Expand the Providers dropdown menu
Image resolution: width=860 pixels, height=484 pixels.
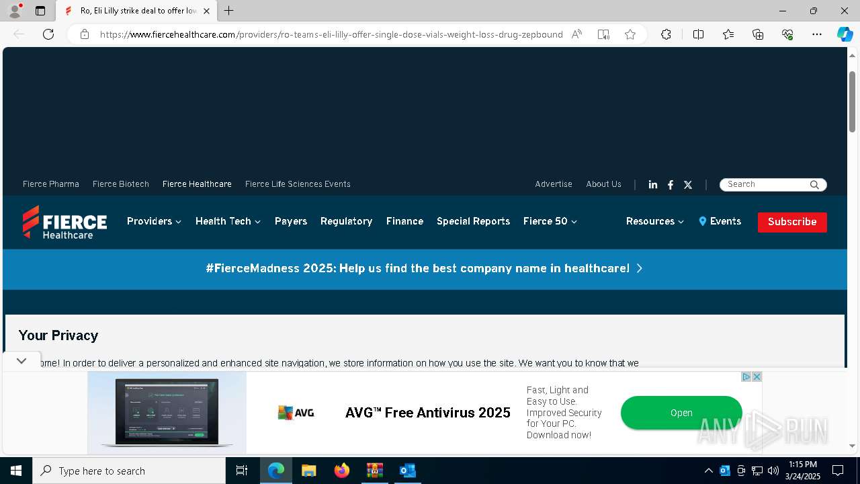click(x=154, y=221)
